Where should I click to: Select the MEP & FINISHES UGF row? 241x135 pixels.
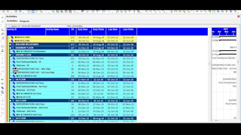[x=73, y=76]
